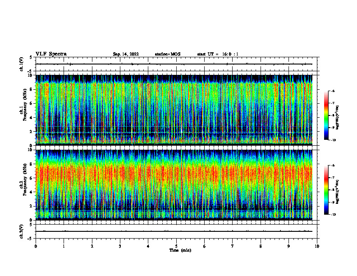This screenshot has width=357, height=276.
Task: Click inside the ch.2 spectrogram panel
Action: (174, 185)
